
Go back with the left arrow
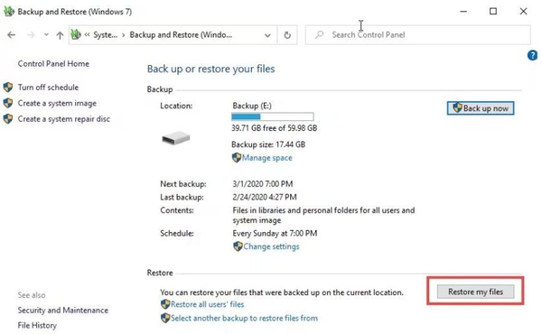coord(12,35)
